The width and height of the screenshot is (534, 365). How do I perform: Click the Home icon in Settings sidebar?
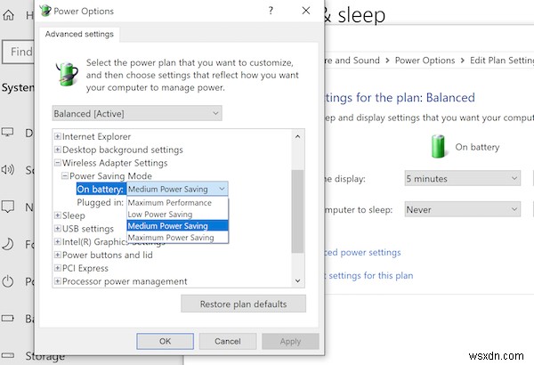(9, 15)
